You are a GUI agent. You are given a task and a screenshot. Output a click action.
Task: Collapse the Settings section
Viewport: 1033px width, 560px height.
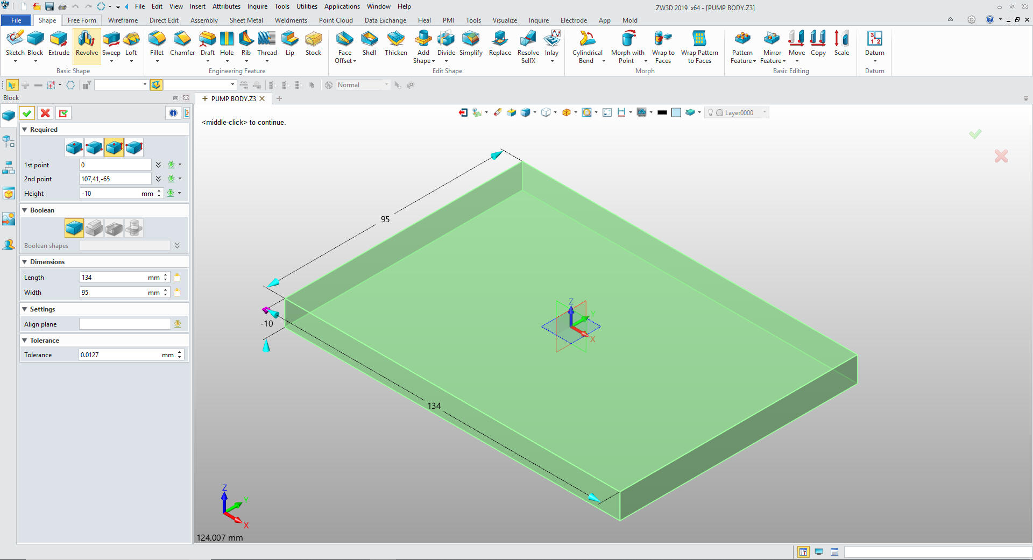click(x=25, y=309)
